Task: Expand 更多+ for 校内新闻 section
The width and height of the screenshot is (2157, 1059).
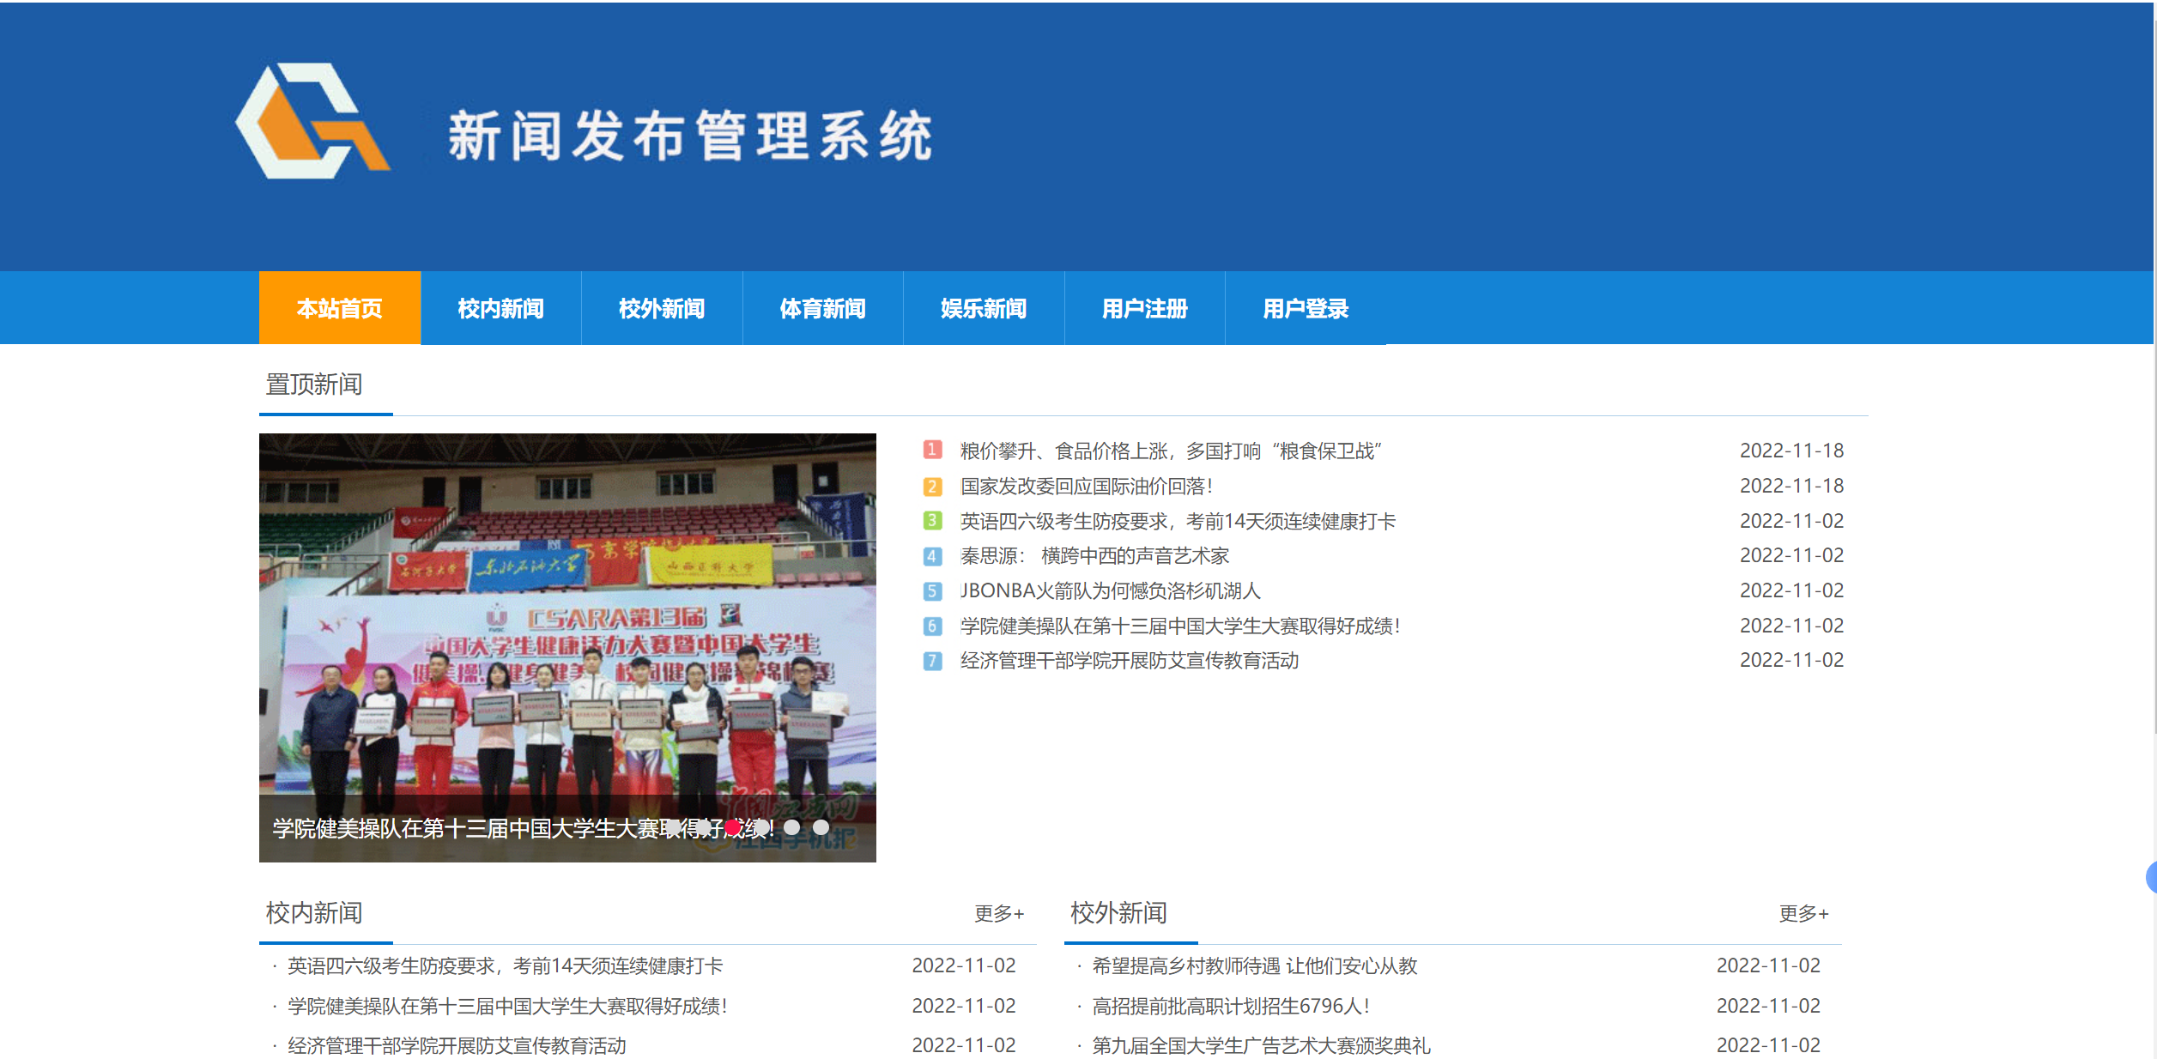Action: pos(999,913)
